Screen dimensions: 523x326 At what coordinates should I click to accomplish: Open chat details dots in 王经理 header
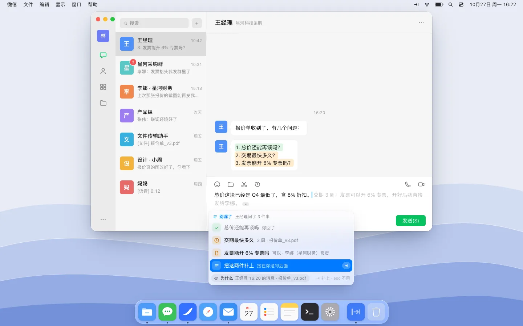tap(421, 22)
